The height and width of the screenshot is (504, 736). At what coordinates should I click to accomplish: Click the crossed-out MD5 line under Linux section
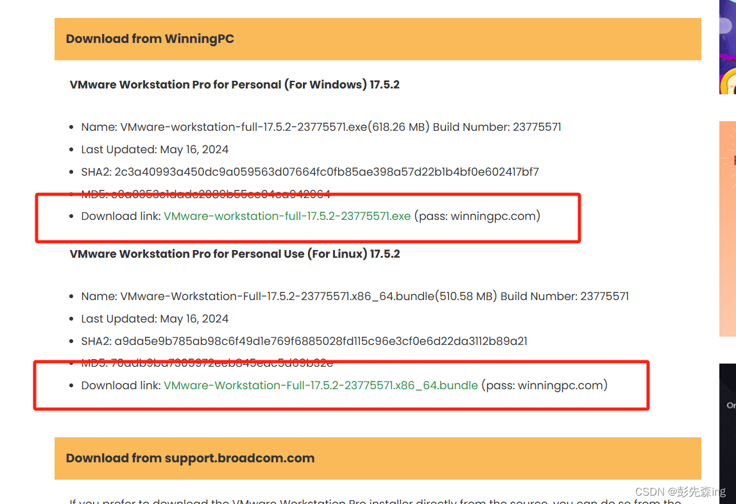tap(205, 363)
